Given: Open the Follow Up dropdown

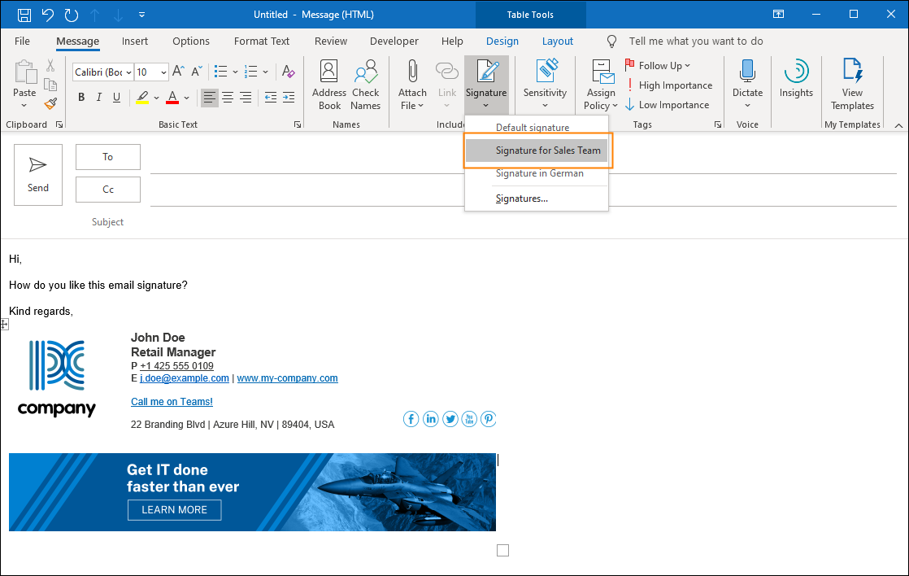Looking at the screenshot, I should coord(657,65).
